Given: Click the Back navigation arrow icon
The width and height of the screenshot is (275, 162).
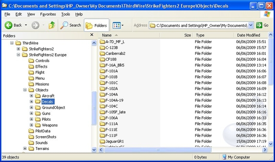Looking at the screenshot, I should click(9, 25).
